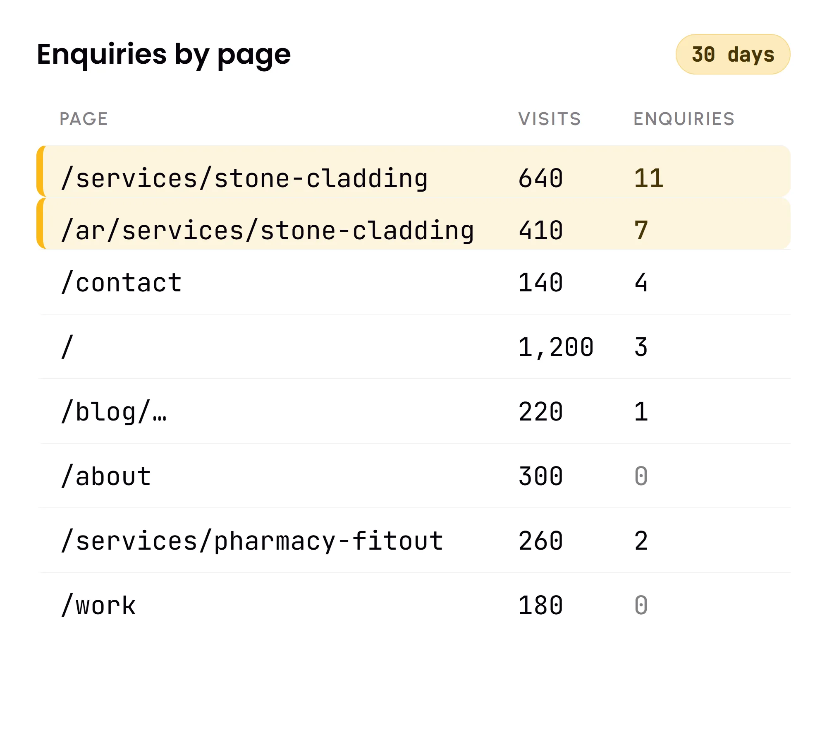Select the 640 visits value
827x745 pixels.
coord(541,178)
